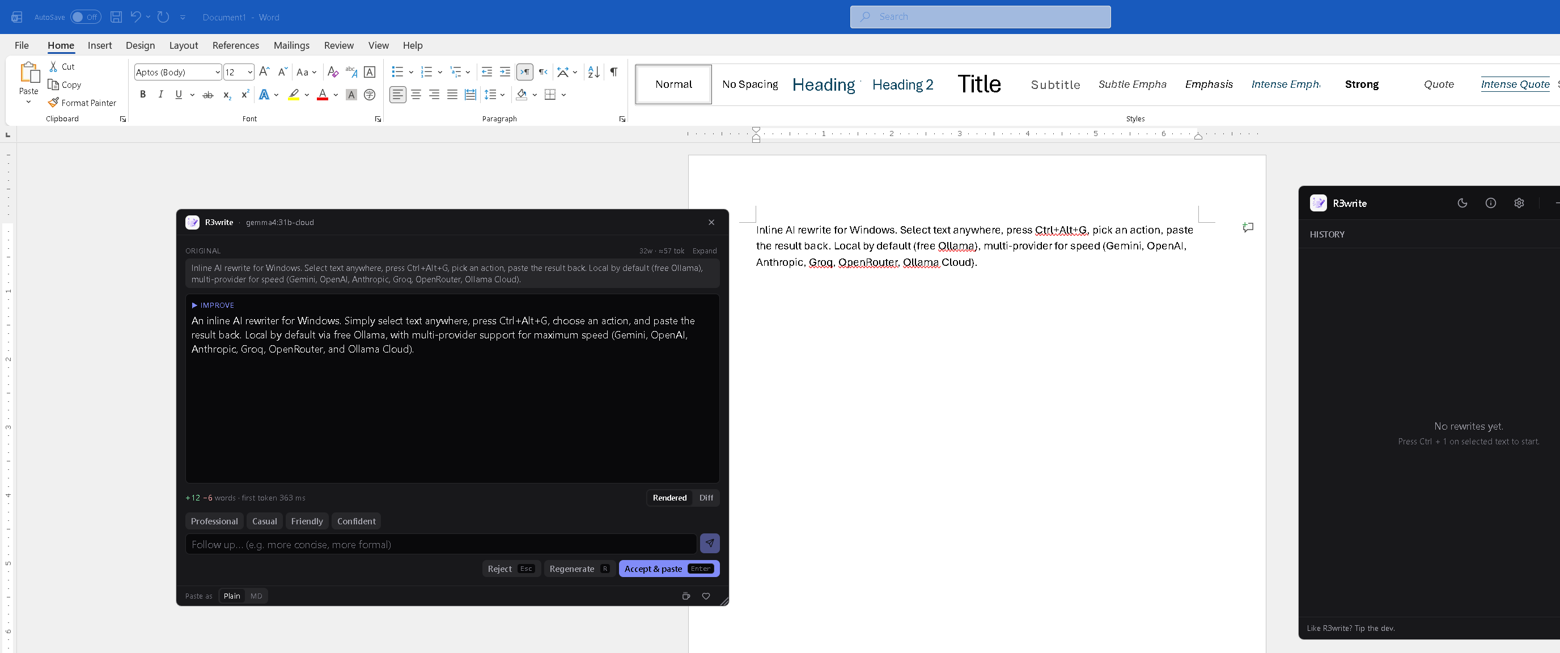Viewport: 1560px width, 653px height.
Task: Click the Follow up input field
Action: click(x=441, y=545)
